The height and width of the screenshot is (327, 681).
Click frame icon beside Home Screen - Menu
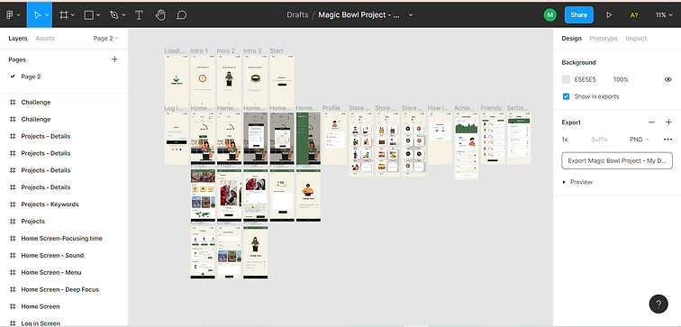pos(13,272)
